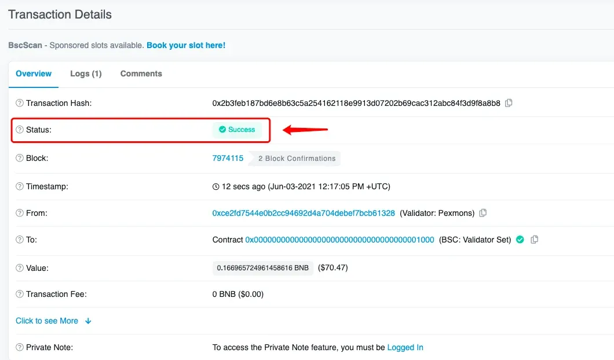Click the help icon beside Transaction Hash

(20, 103)
